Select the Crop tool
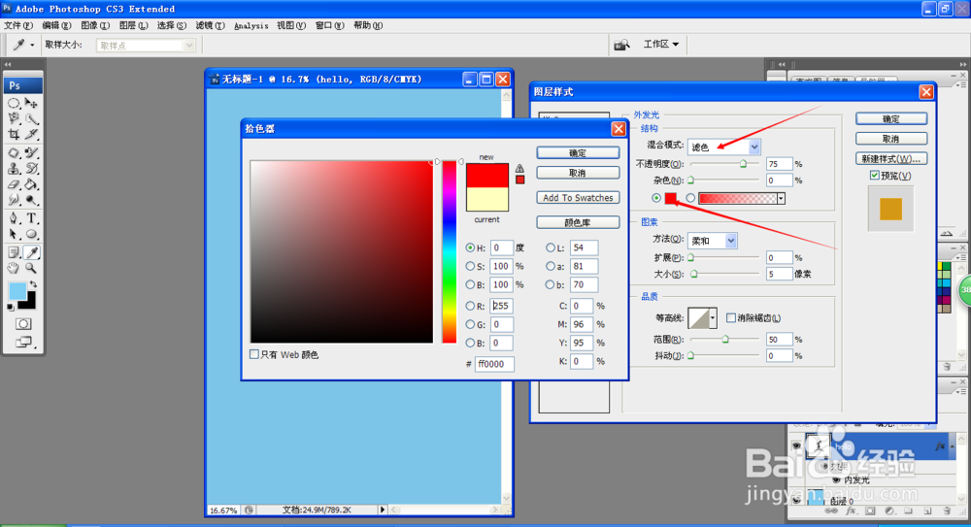Viewport: 971px width, 527px height. pyautogui.click(x=14, y=134)
